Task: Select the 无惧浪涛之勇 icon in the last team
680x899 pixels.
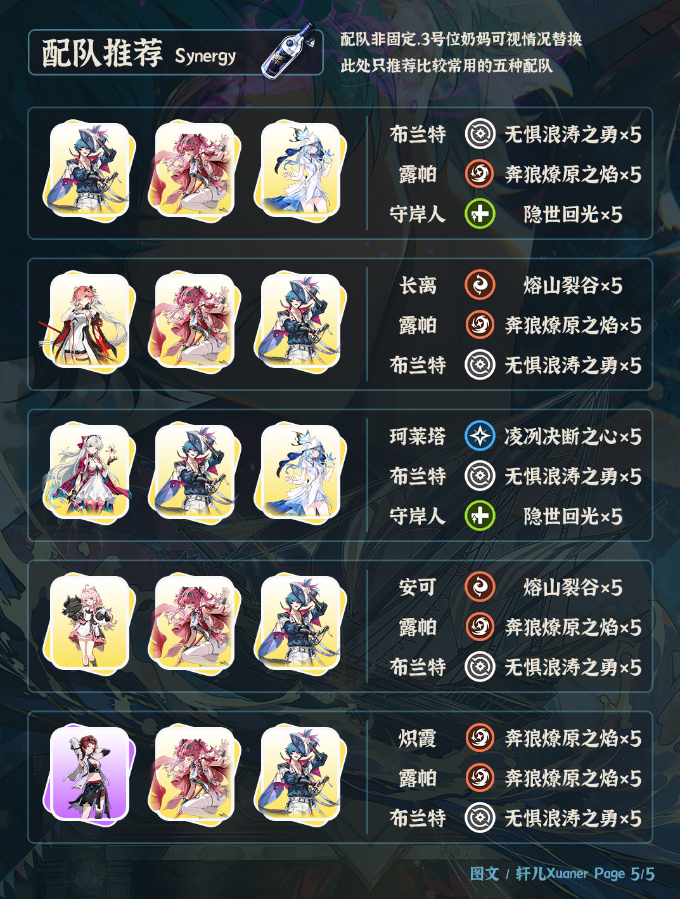Action: click(480, 818)
